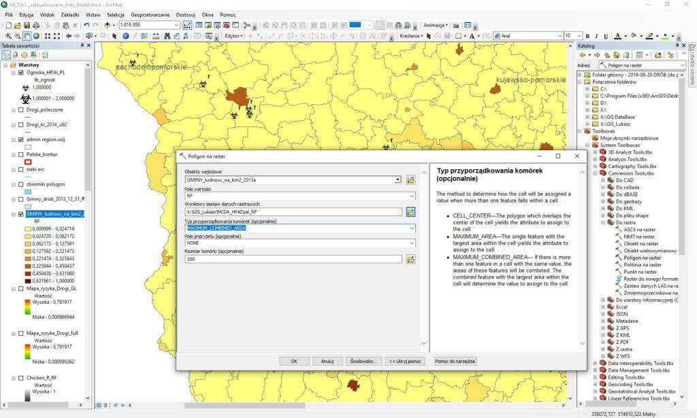
Task: Open Środowisko settings button
Action: pos(363,361)
